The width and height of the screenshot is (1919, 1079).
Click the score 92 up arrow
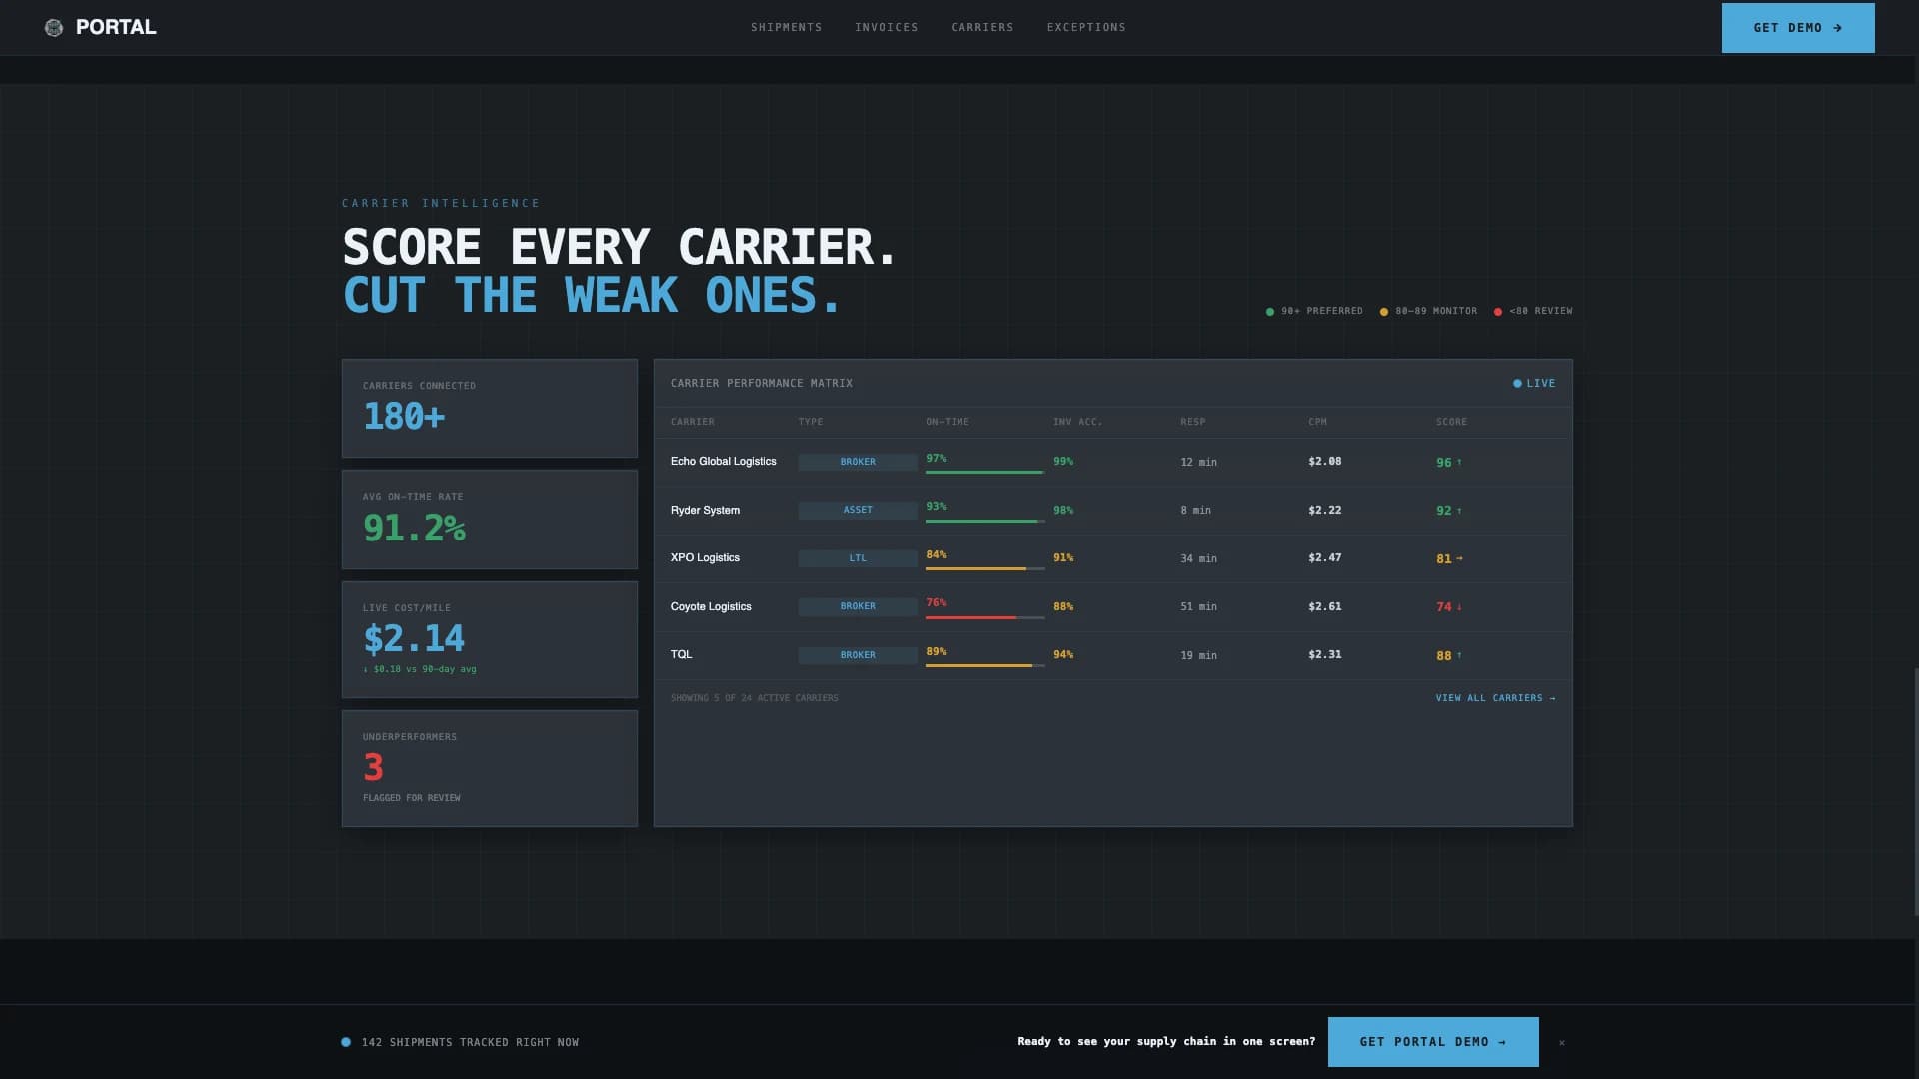1459,511
